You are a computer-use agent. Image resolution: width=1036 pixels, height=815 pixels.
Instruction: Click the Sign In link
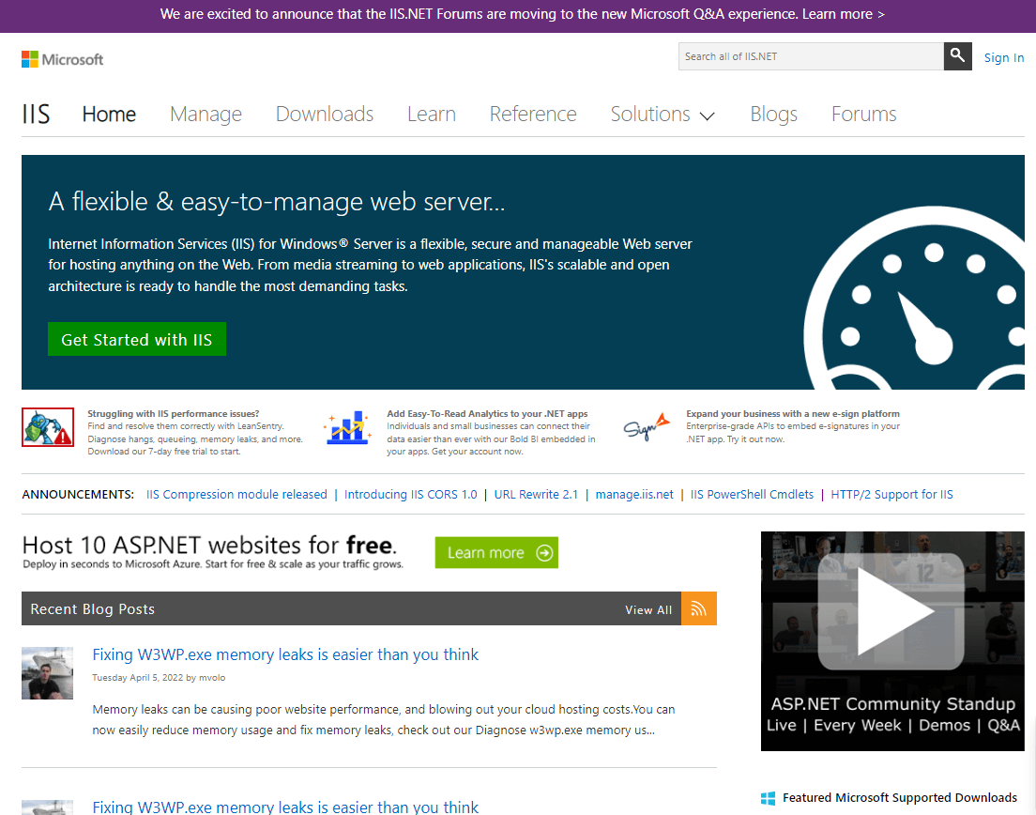(1003, 58)
